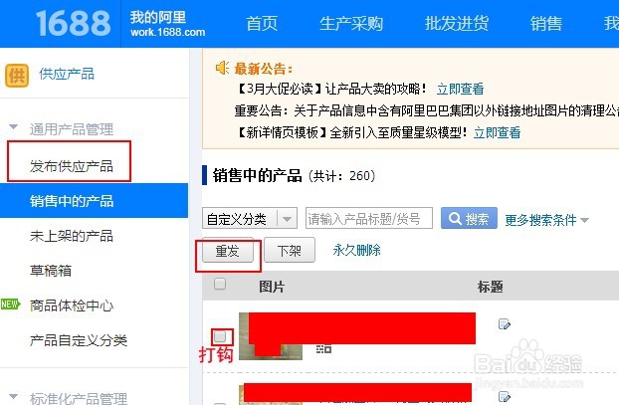Focus the product title search field
Screen dimensions: 619x405
coord(369,218)
